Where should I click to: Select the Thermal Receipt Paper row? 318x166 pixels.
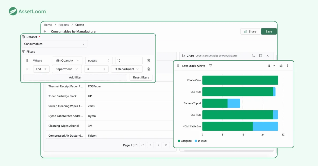pos(109,86)
